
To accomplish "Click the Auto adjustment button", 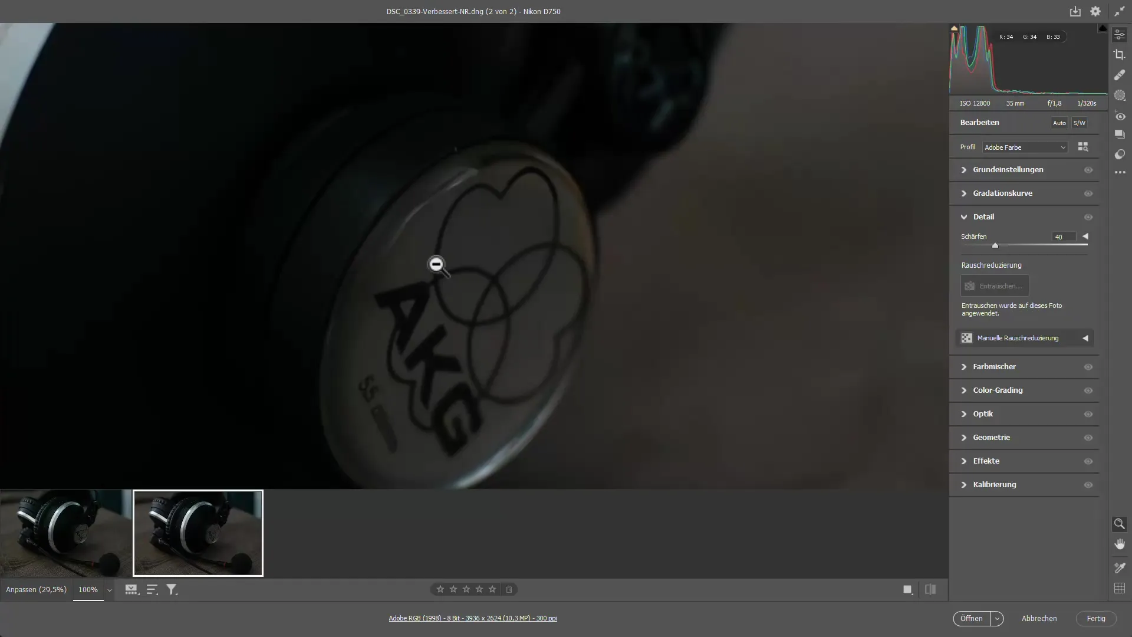I will coord(1059,123).
